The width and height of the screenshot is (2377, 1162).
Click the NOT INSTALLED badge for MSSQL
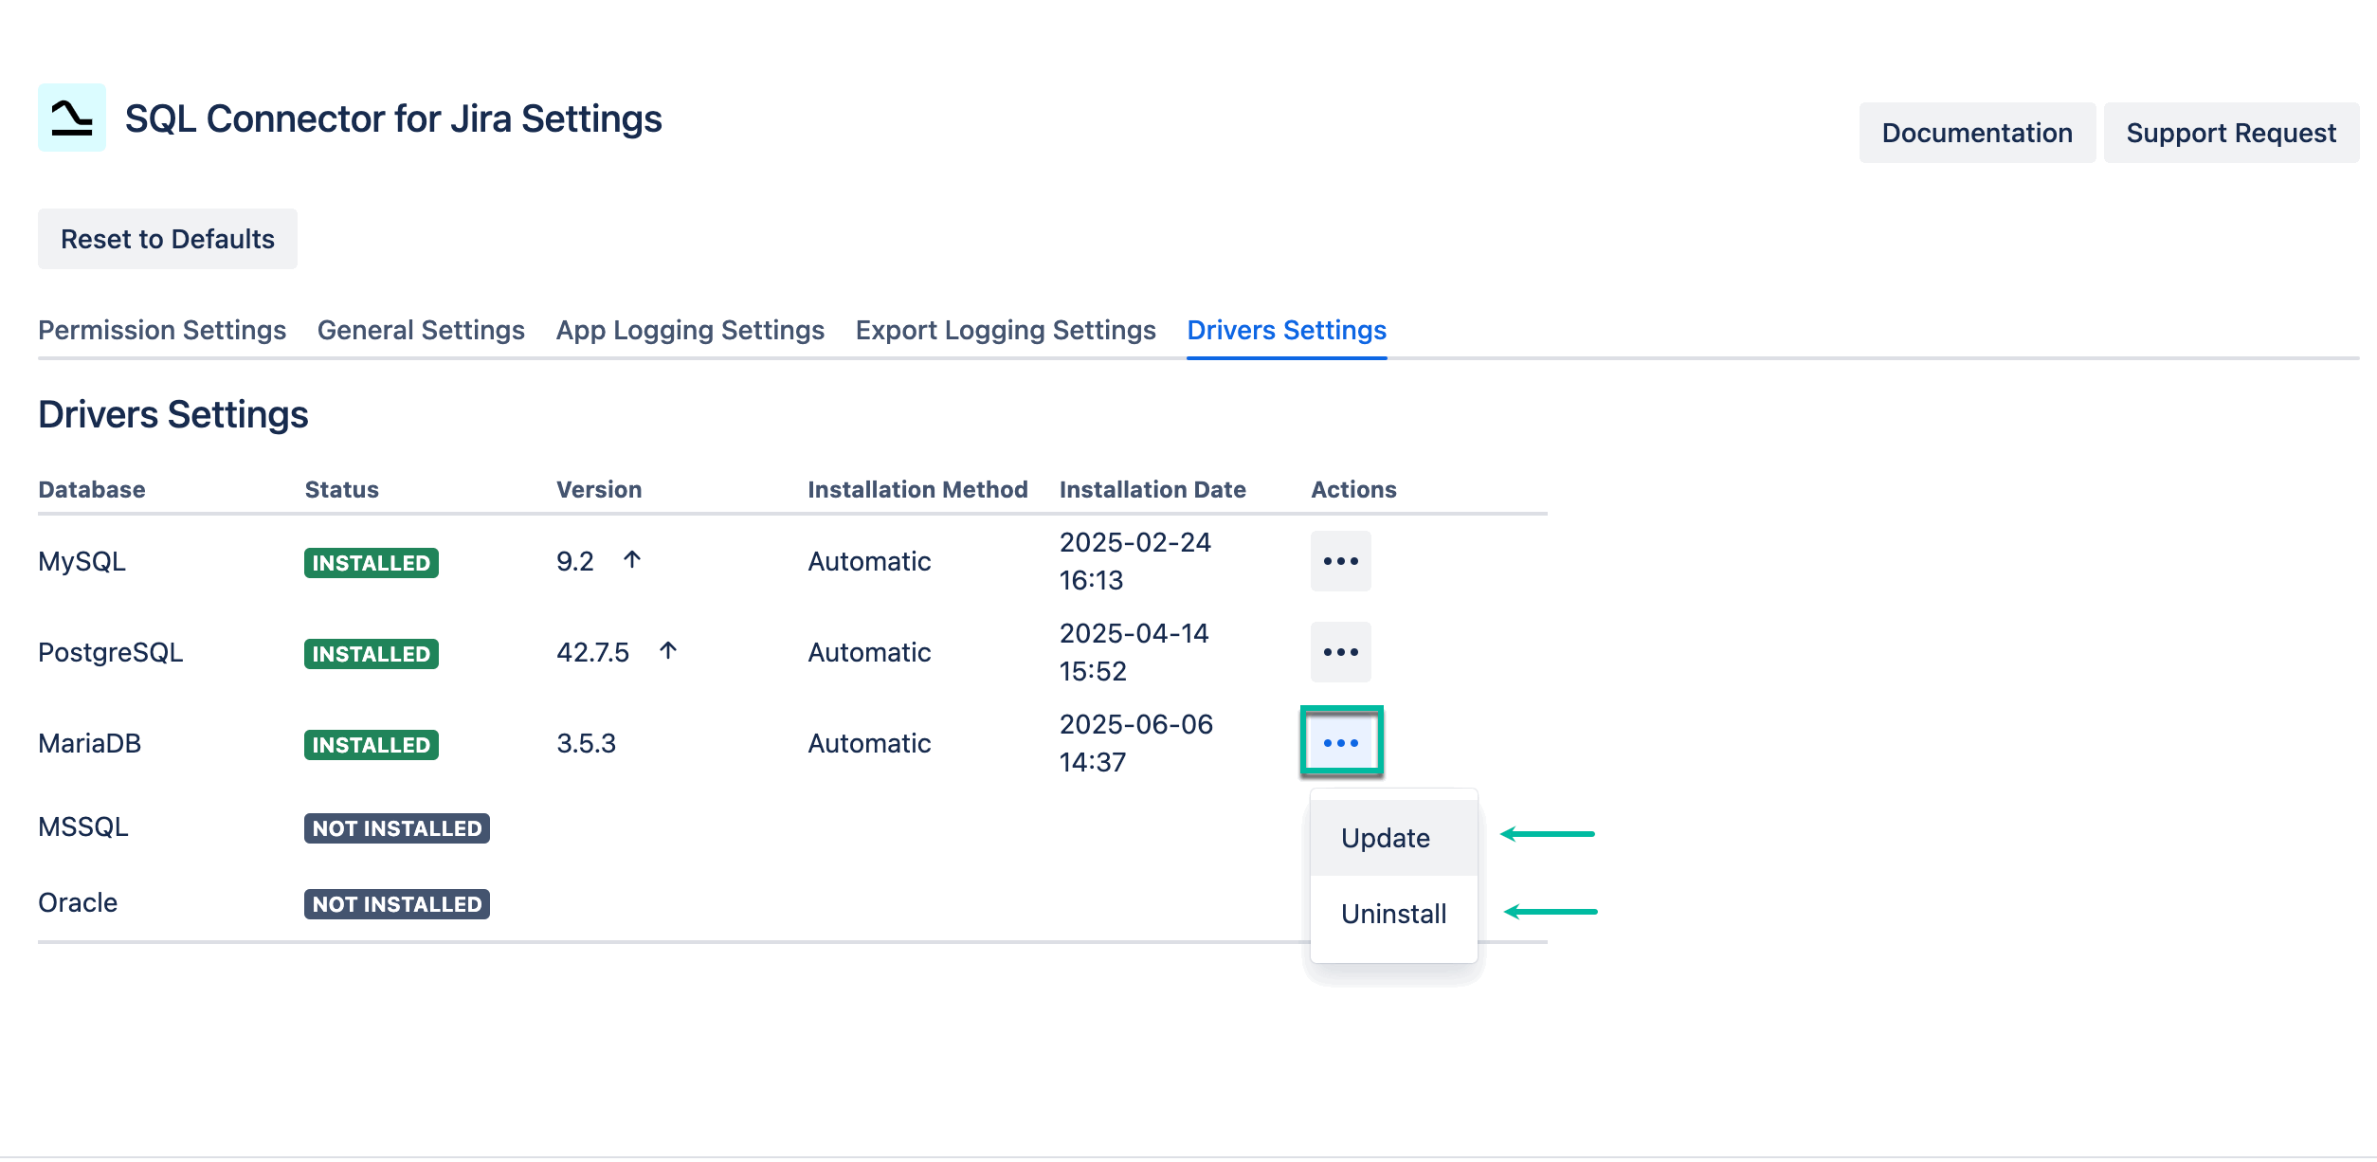[396, 827]
